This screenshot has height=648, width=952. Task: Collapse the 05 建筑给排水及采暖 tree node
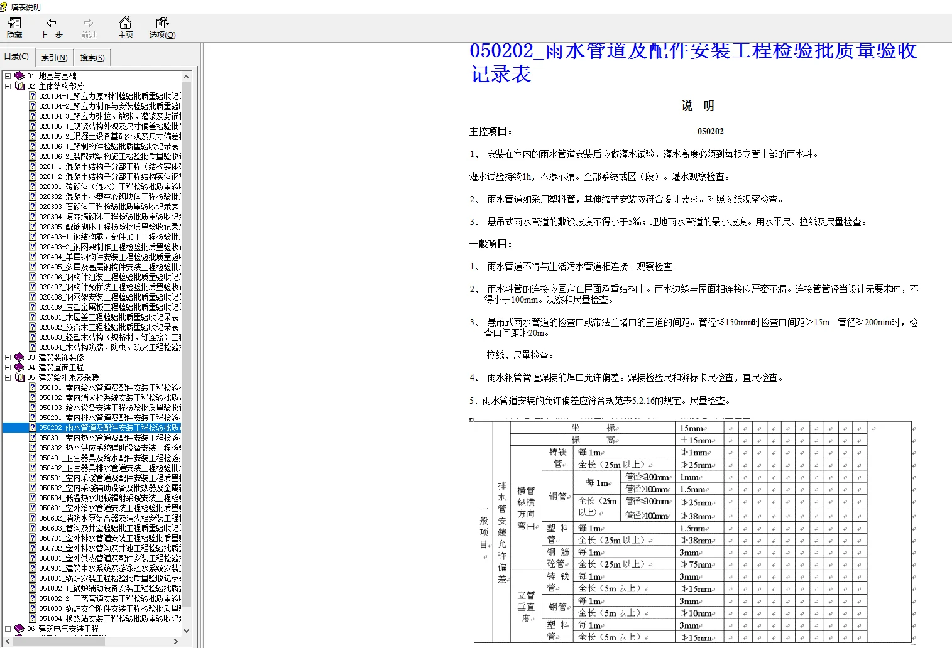[7, 377]
